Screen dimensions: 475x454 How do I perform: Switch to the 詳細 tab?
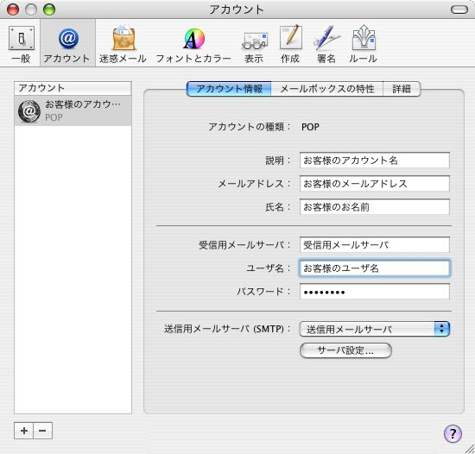(402, 89)
